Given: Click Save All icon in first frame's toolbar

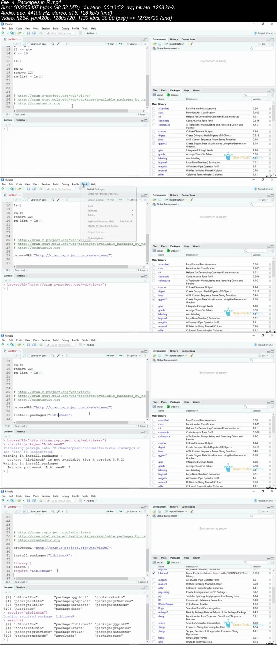Looking at the screenshot, I should click(34, 33).
